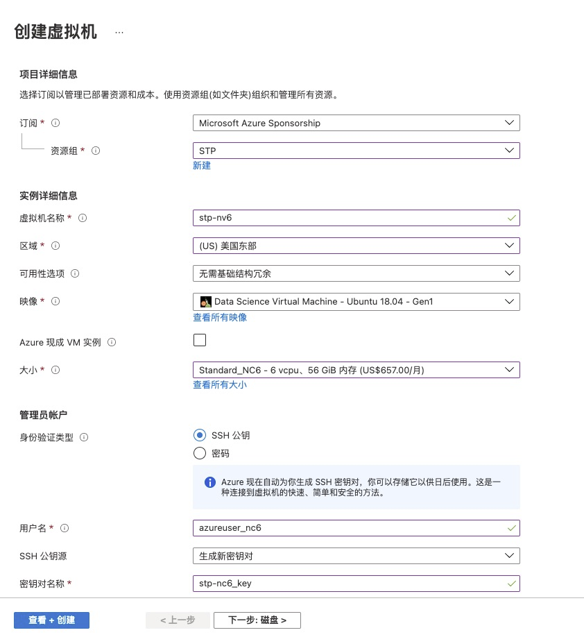Focus the 密钥对名称 field containing stp-nc6_key

pyautogui.click(x=357, y=584)
